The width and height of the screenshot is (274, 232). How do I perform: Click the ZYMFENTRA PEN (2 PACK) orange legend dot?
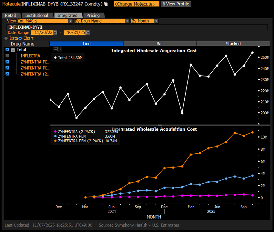point(56,141)
